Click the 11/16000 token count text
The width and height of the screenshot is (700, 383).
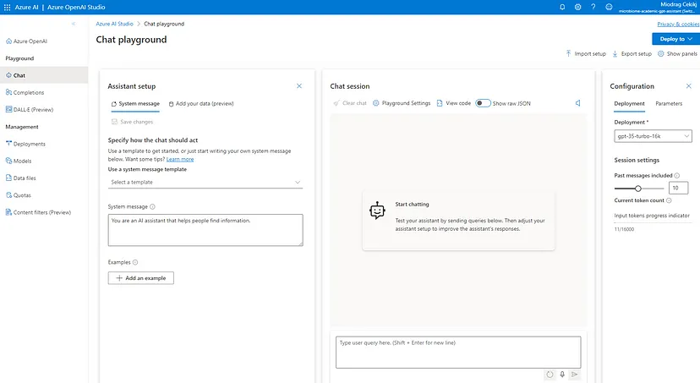coord(624,229)
